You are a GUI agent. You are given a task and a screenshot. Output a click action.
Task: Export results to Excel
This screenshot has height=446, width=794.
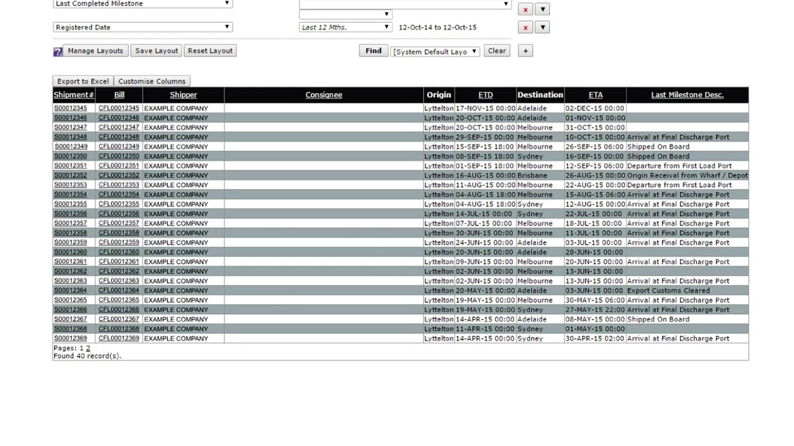(83, 81)
